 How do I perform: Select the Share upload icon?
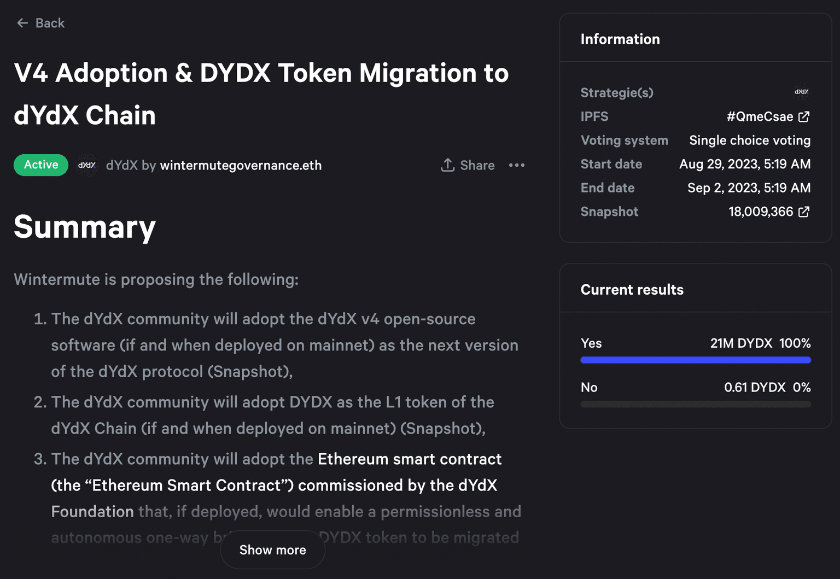pyautogui.click(x=448, y=165)
